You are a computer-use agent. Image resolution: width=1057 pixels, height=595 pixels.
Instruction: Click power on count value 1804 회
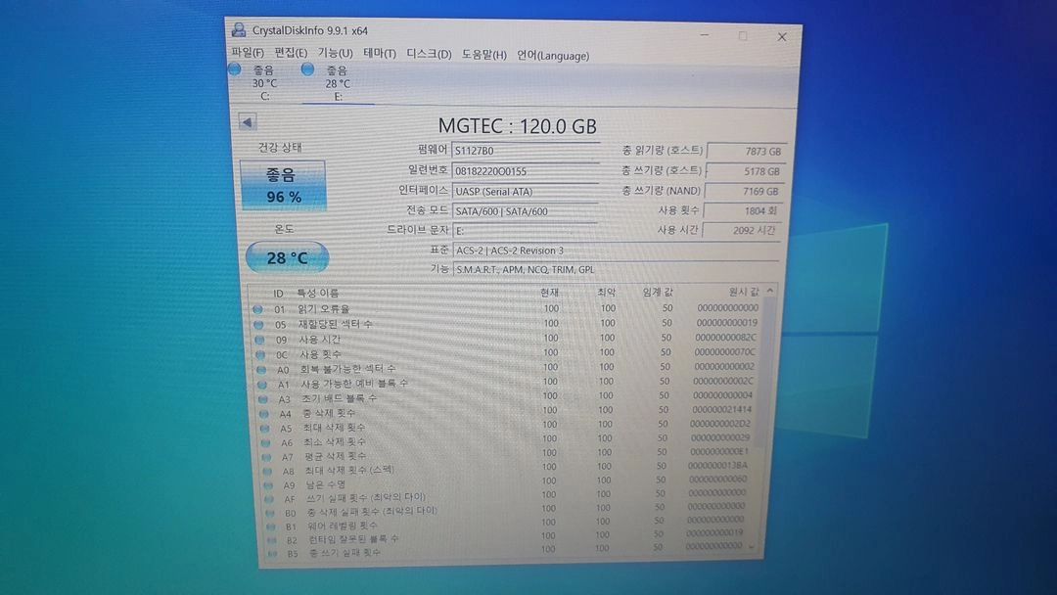pos(742,211)
